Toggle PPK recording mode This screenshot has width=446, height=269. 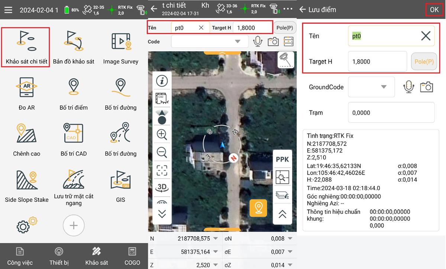pyautogui.click(x=282, y=159)
